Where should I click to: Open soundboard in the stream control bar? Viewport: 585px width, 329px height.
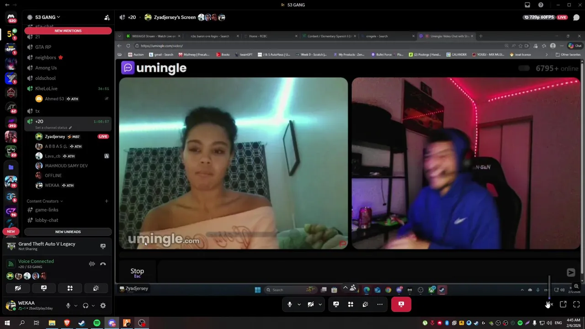tap(365, 304)
